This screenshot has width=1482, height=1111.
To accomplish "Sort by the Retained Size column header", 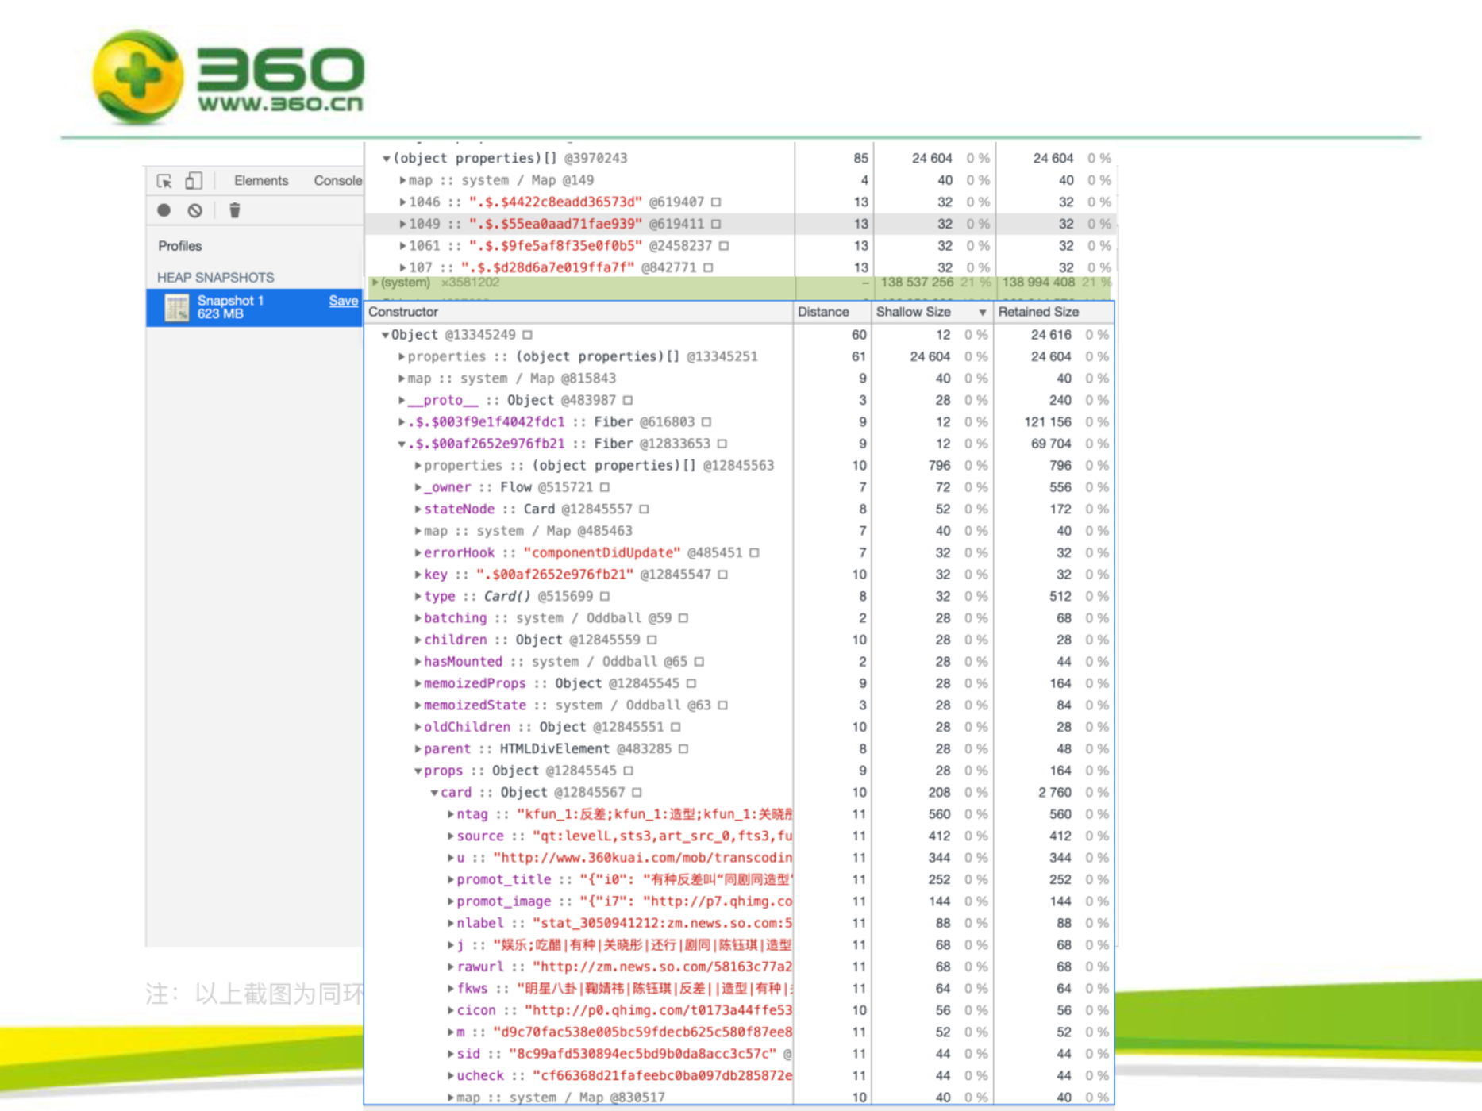I will [x=1038, y=312].
